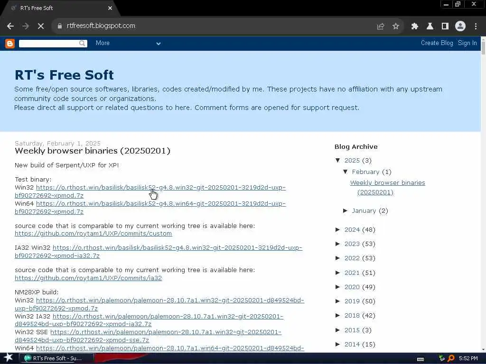
Task: Open the archive sidebar Weekly browser binaries link
Action: pos(388,187)
